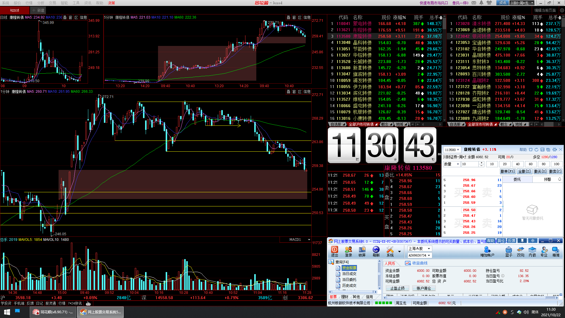
Task: Toggle 信息 info on the 5-minute chart
Action: 307,18
